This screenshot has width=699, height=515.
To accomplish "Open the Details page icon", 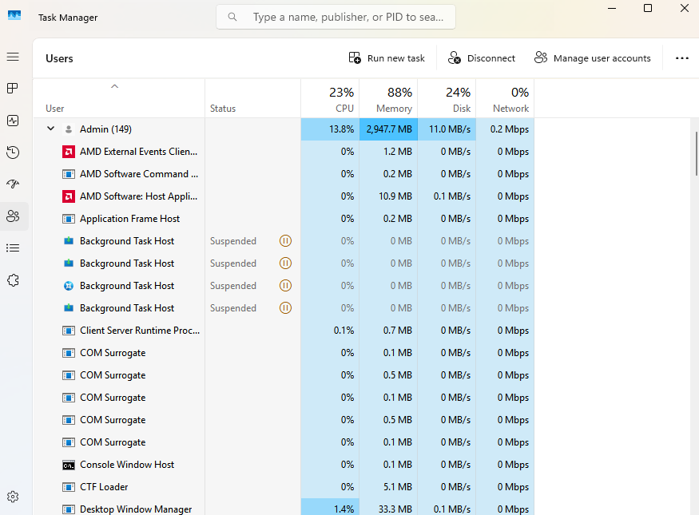I will 13,248.
